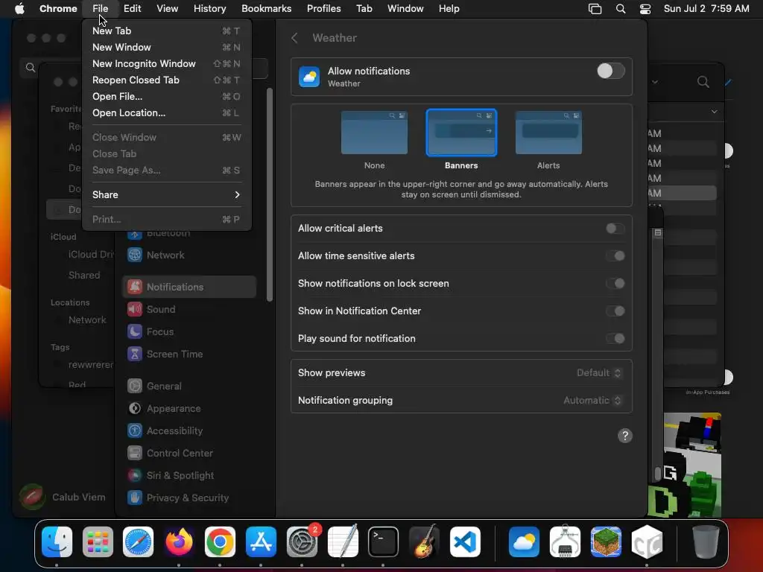Click the File menu in menu bar

(101, 8)
